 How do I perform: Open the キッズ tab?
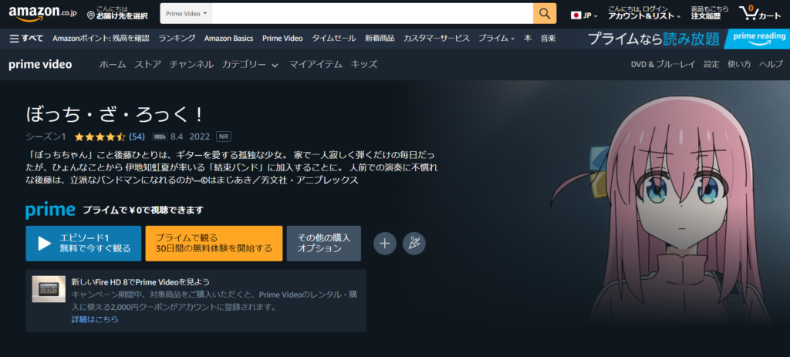tap(364, 65)
